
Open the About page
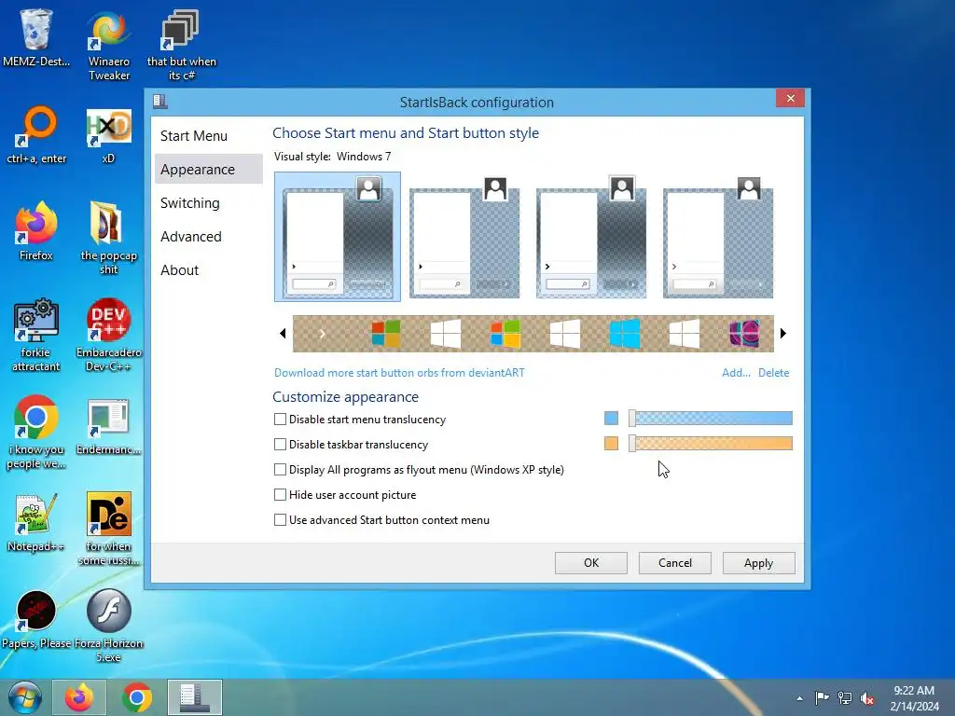point(208,269)
